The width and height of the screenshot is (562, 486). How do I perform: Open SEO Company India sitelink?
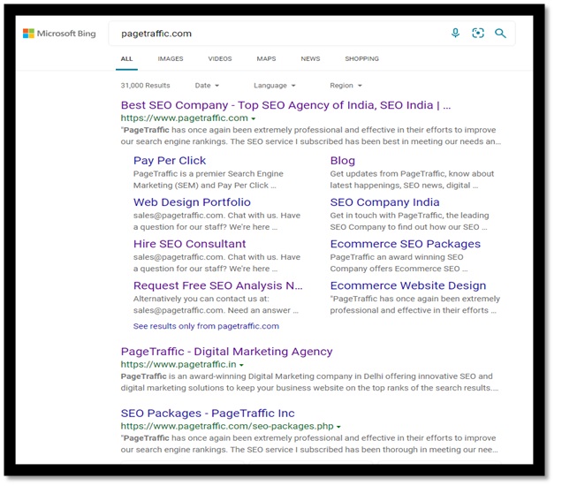(x=384, y=202)
